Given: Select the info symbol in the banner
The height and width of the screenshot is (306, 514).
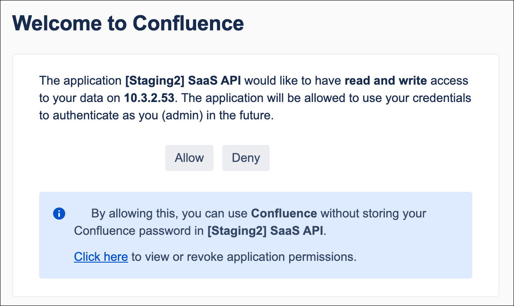Looking at the screenshot, I should click(59, 214).
